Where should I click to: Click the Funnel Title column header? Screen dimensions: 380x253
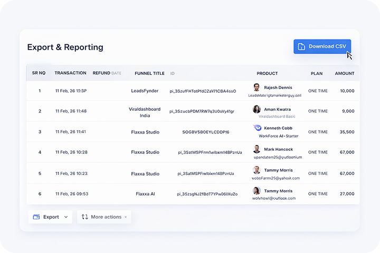[149, 73]
